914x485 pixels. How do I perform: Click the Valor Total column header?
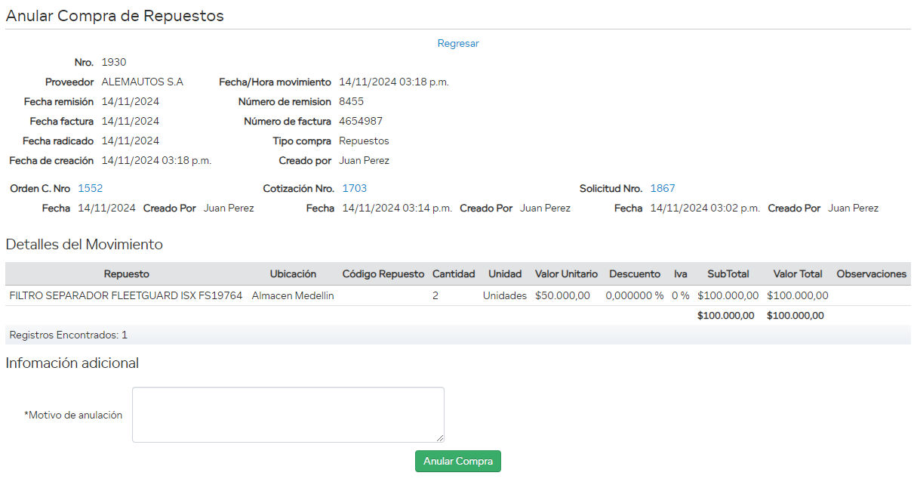799,273
